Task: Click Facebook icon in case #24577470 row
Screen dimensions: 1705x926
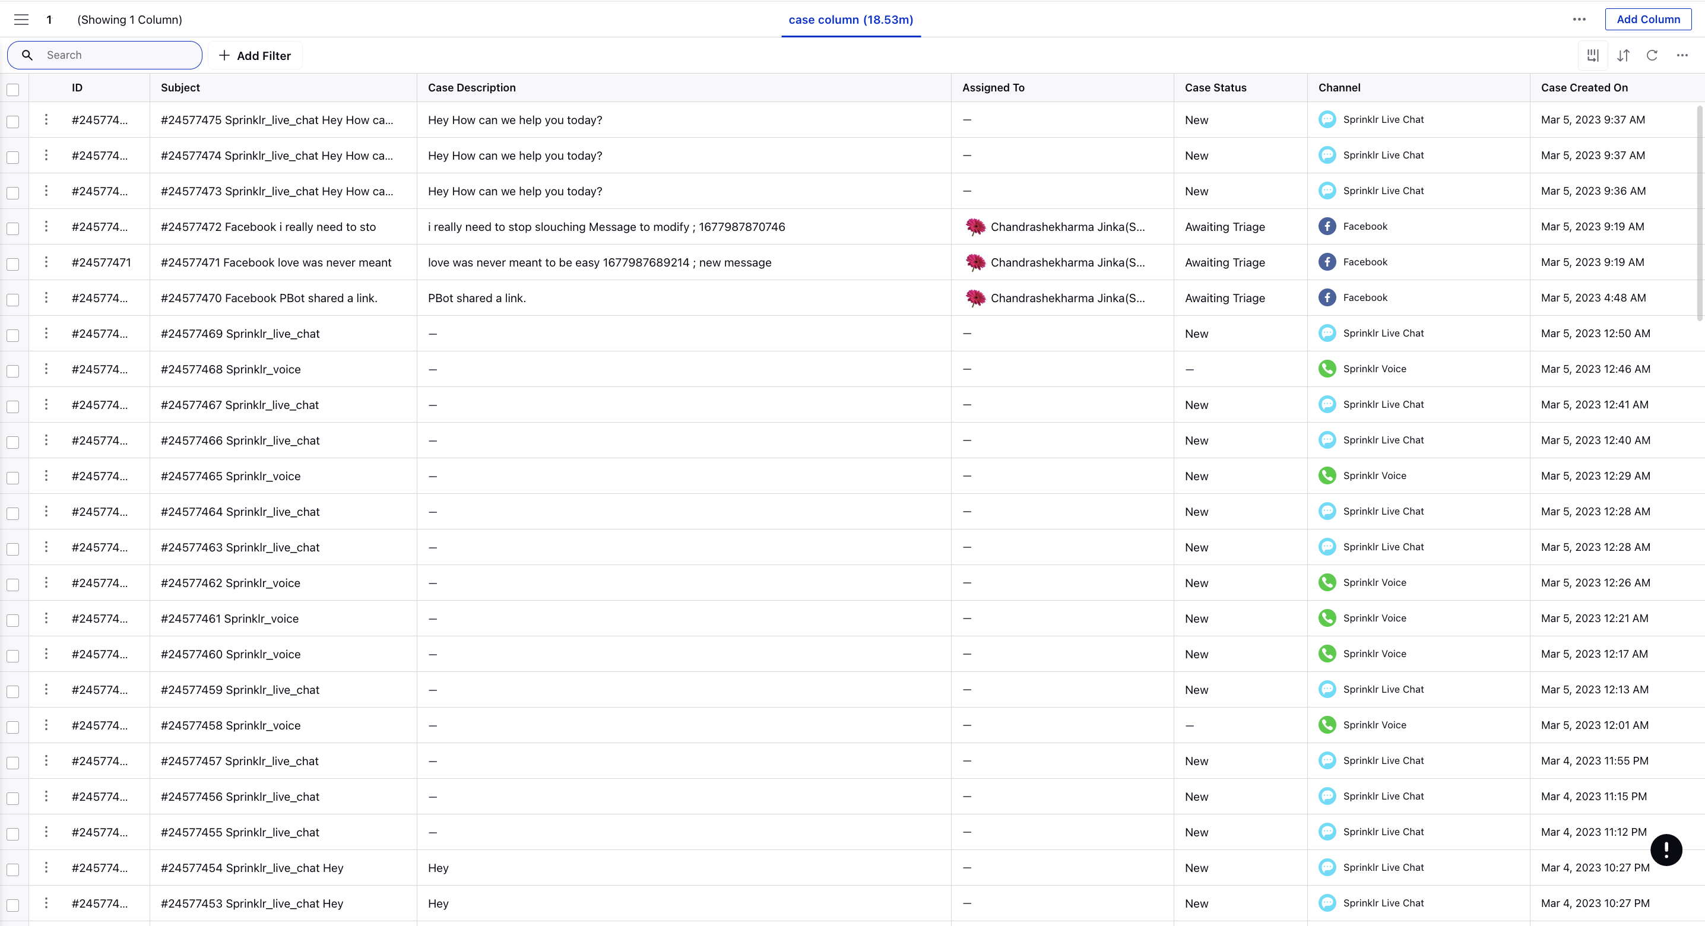Action: click(1326, 298)
